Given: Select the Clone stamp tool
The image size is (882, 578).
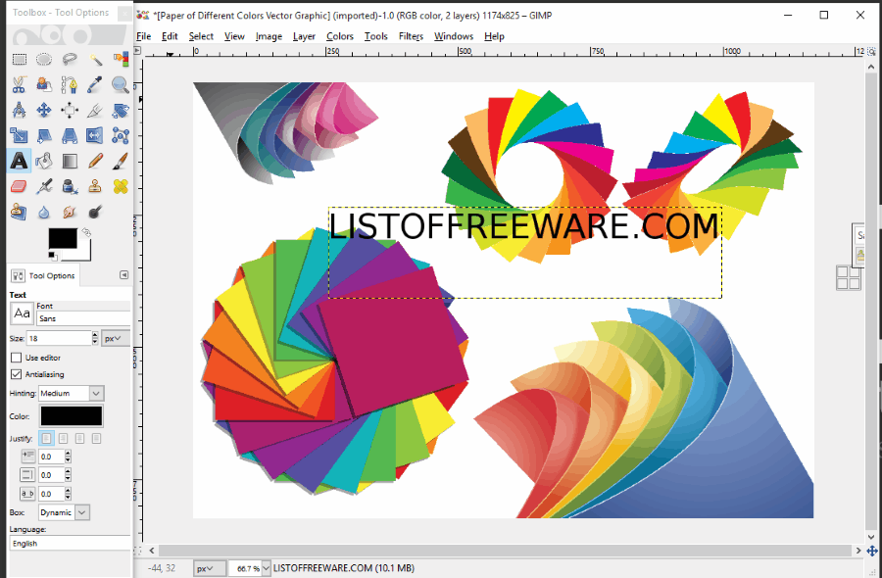Looking at the screenshot, I should (95, 187).
